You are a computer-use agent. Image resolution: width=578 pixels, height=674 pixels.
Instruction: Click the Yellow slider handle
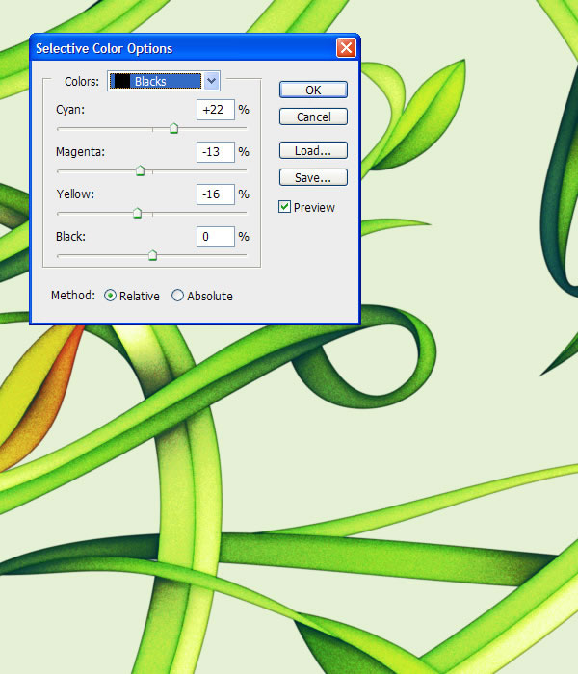pos(137,213)
